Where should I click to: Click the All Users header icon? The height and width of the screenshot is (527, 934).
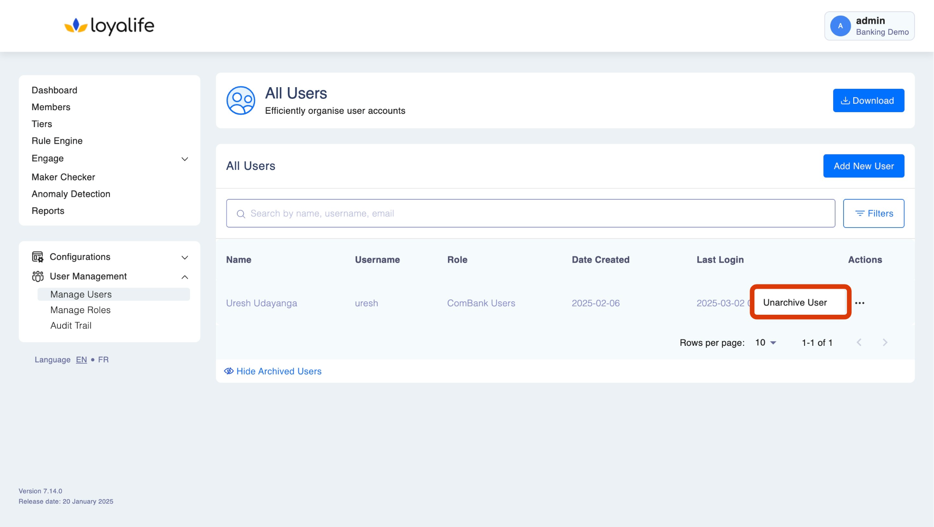point(241,100)
